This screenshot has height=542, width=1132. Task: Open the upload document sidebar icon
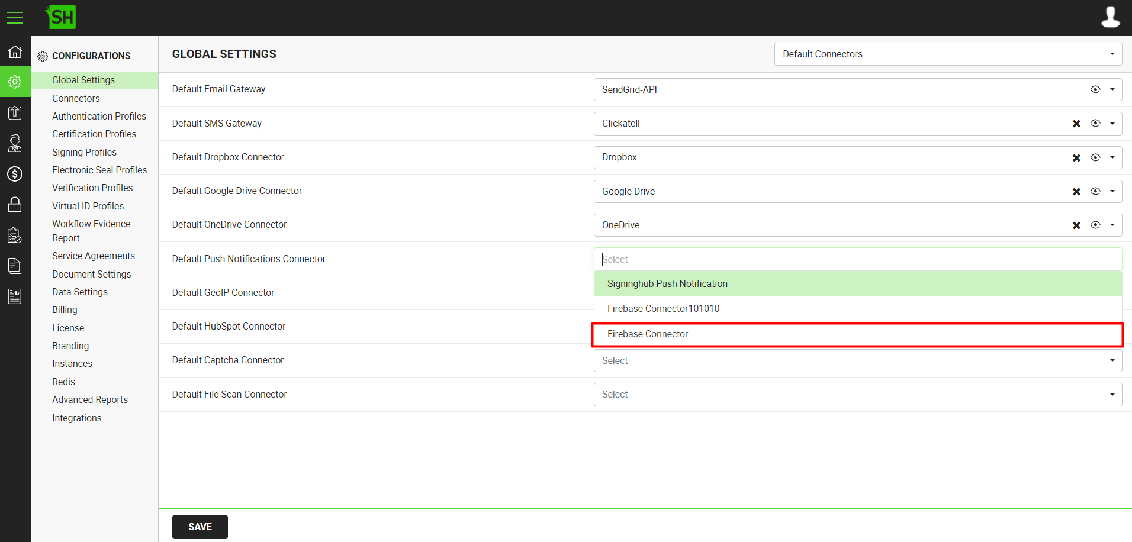[x=15, y=112]
